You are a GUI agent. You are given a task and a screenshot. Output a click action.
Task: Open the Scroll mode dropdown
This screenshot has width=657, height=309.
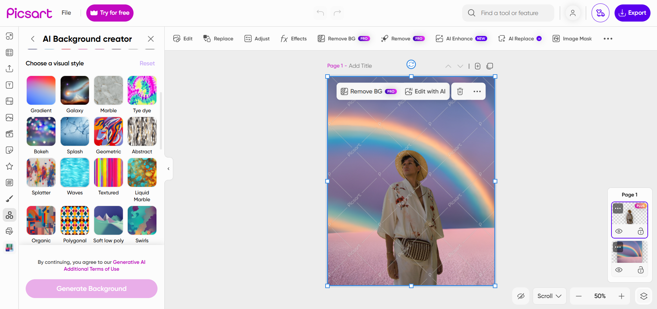[549, 296]
